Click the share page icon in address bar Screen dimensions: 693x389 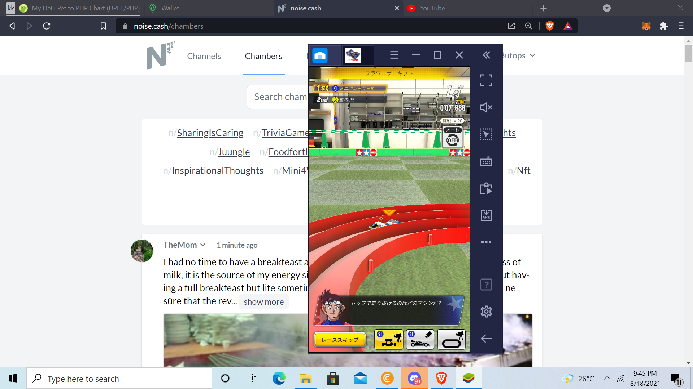tap(511, 26)
